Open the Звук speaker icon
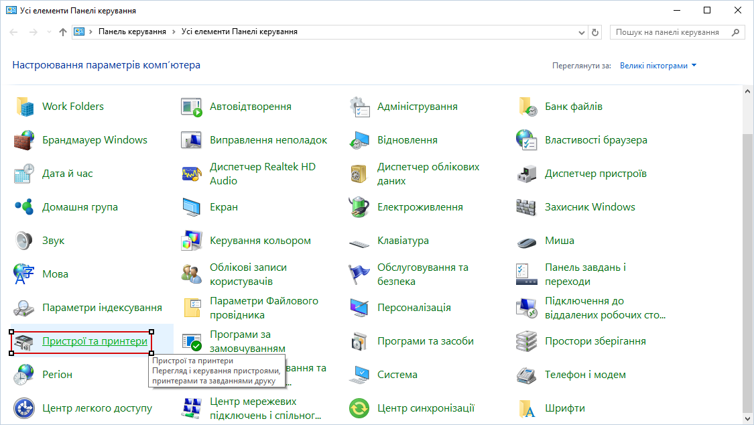This screenshot has width=754, height=425. point(24,241)
